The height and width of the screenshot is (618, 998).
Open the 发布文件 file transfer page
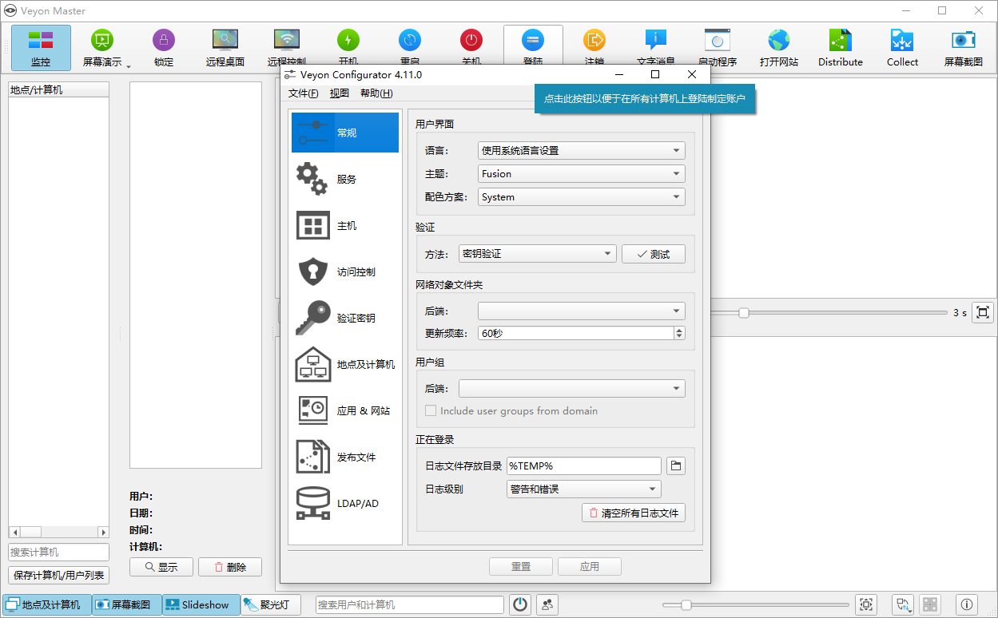[x=345, y=457]
